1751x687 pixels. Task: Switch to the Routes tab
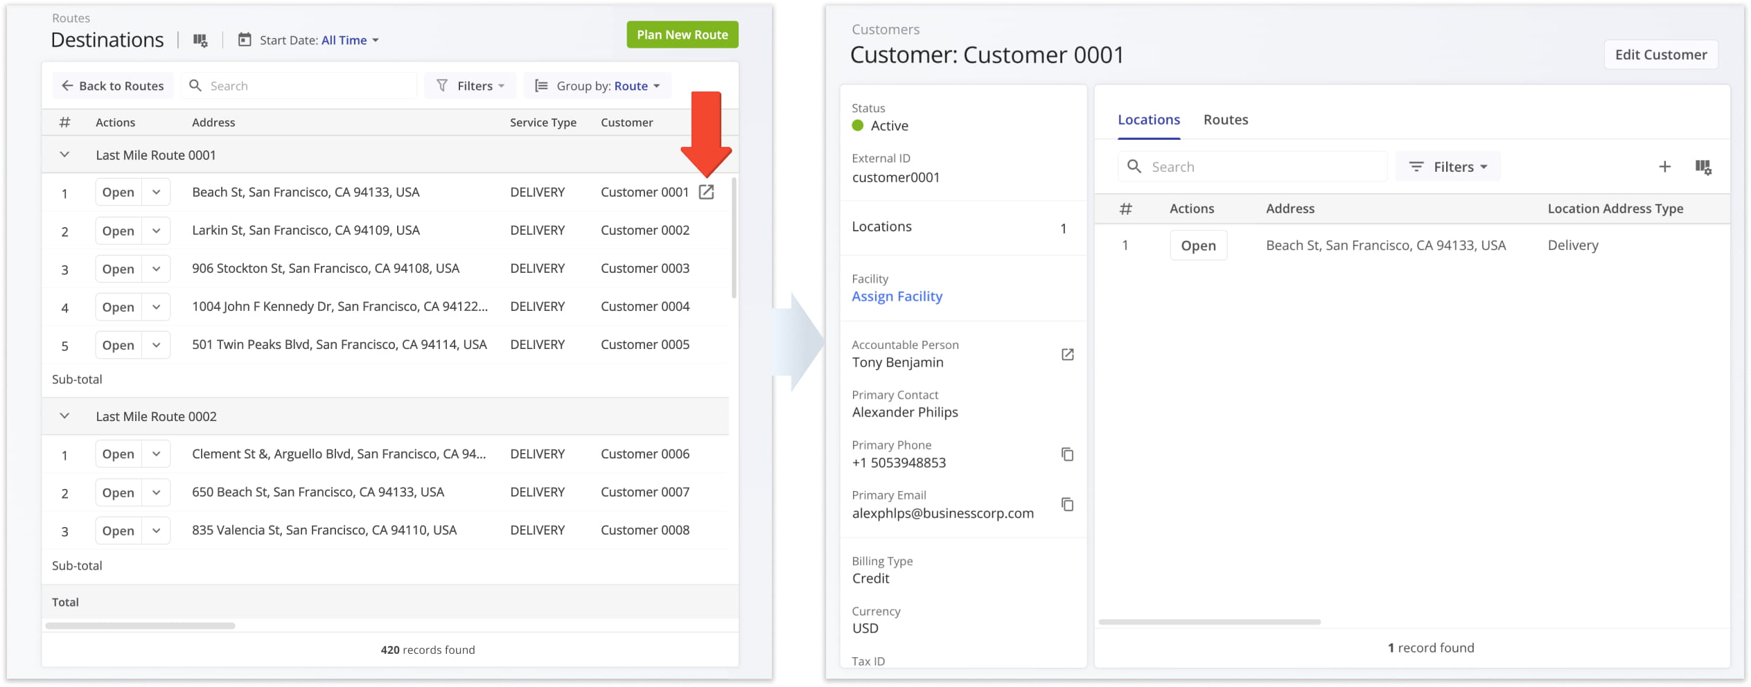(1225, 120)
